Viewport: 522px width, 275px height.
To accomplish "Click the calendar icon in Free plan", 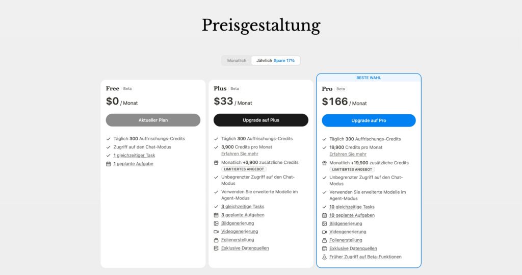I will (x=108, y=164).
